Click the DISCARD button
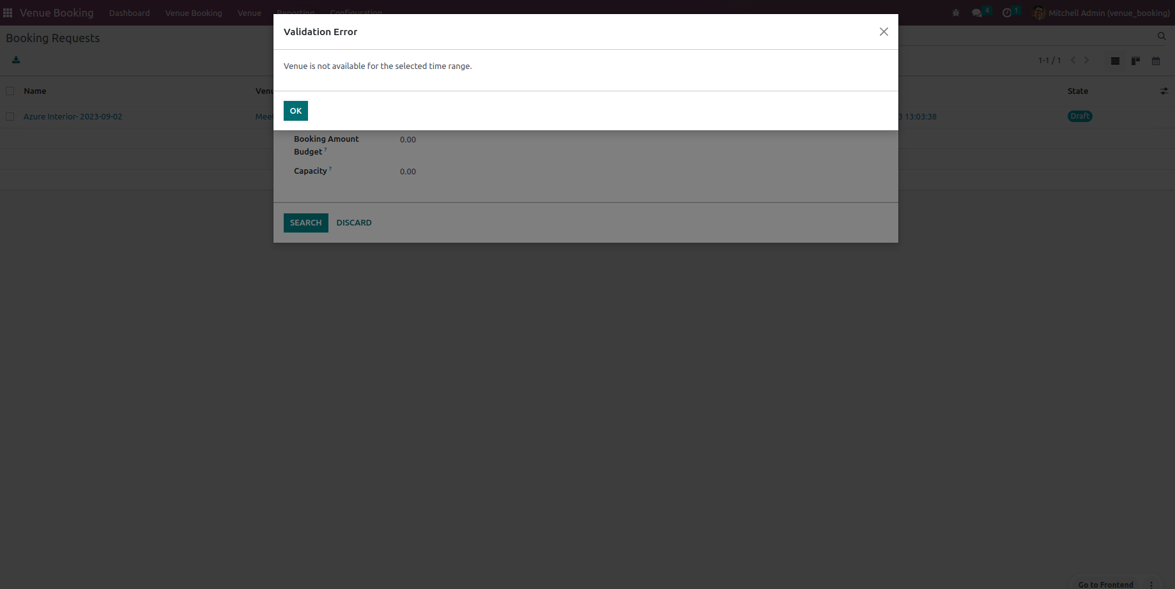The height and width of the screenshot is (589, 1175). (x=354, y=223)
